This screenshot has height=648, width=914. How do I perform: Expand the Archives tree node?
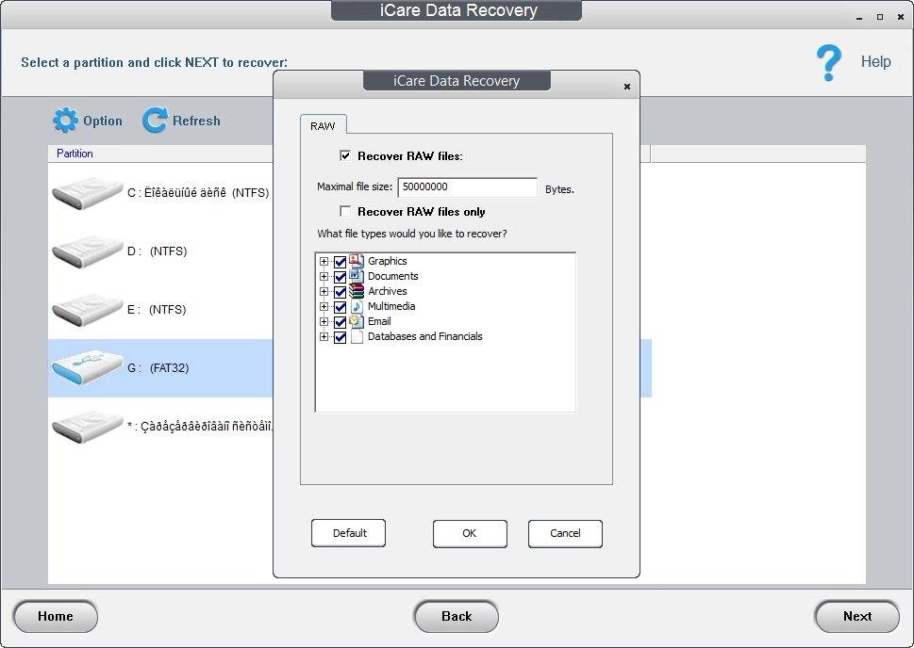coord(324,292)
